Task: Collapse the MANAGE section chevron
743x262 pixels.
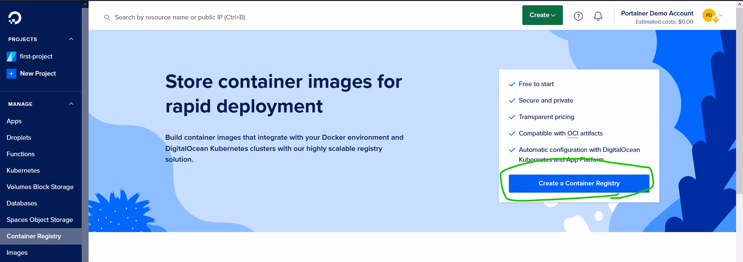Action: click(x=71, y=104)
